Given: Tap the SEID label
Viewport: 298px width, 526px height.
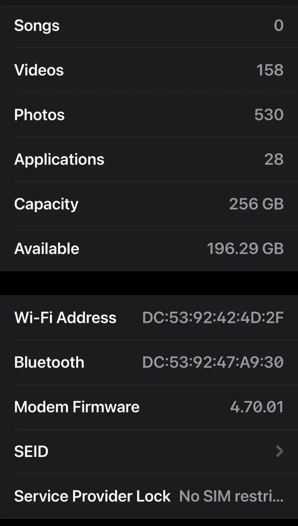Looking at the screenshot, I should pyautogui.click(x=31, y=452).
